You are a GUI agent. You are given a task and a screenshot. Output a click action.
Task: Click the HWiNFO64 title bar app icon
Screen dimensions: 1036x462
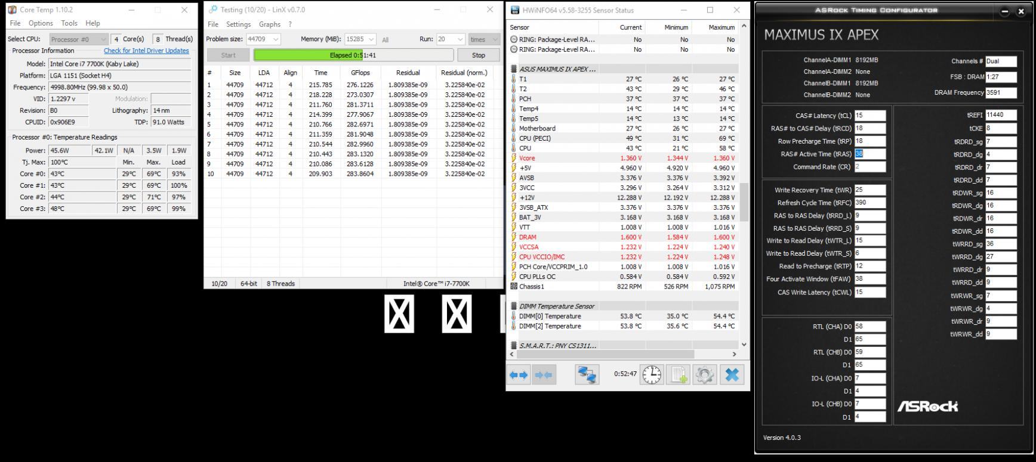tap(515, 10)
